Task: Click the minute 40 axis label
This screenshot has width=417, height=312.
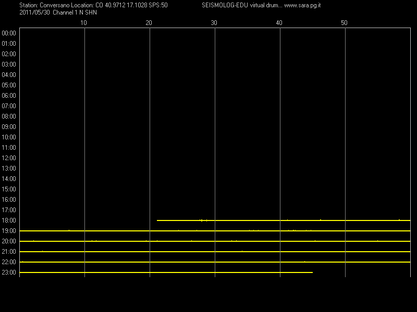Action: pyautogui.click(x=279, y=23)
